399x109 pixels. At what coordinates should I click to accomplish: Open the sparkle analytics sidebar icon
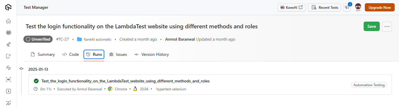pos(8,103)
